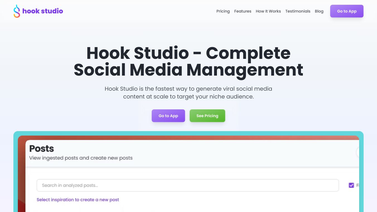The image size is (377, 212).
Task: Click the red backdrop of app preview
Action: pyautogui.click(x=22, y=173)
